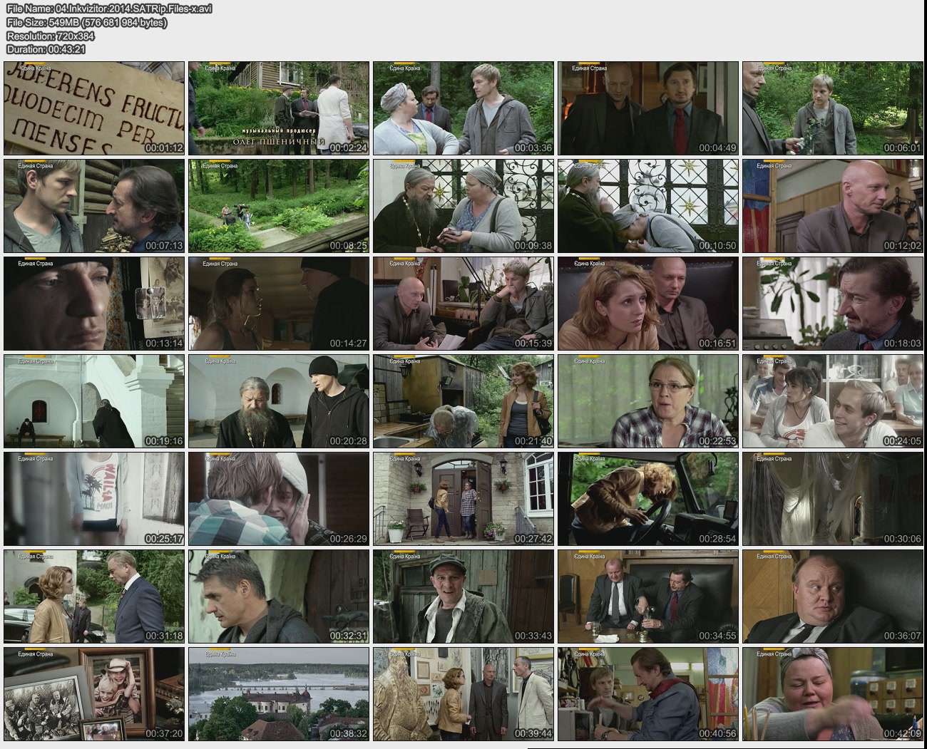Click the File Size 549MB text
The width and height of the screenshot is (927, 749).
point(86,22)
